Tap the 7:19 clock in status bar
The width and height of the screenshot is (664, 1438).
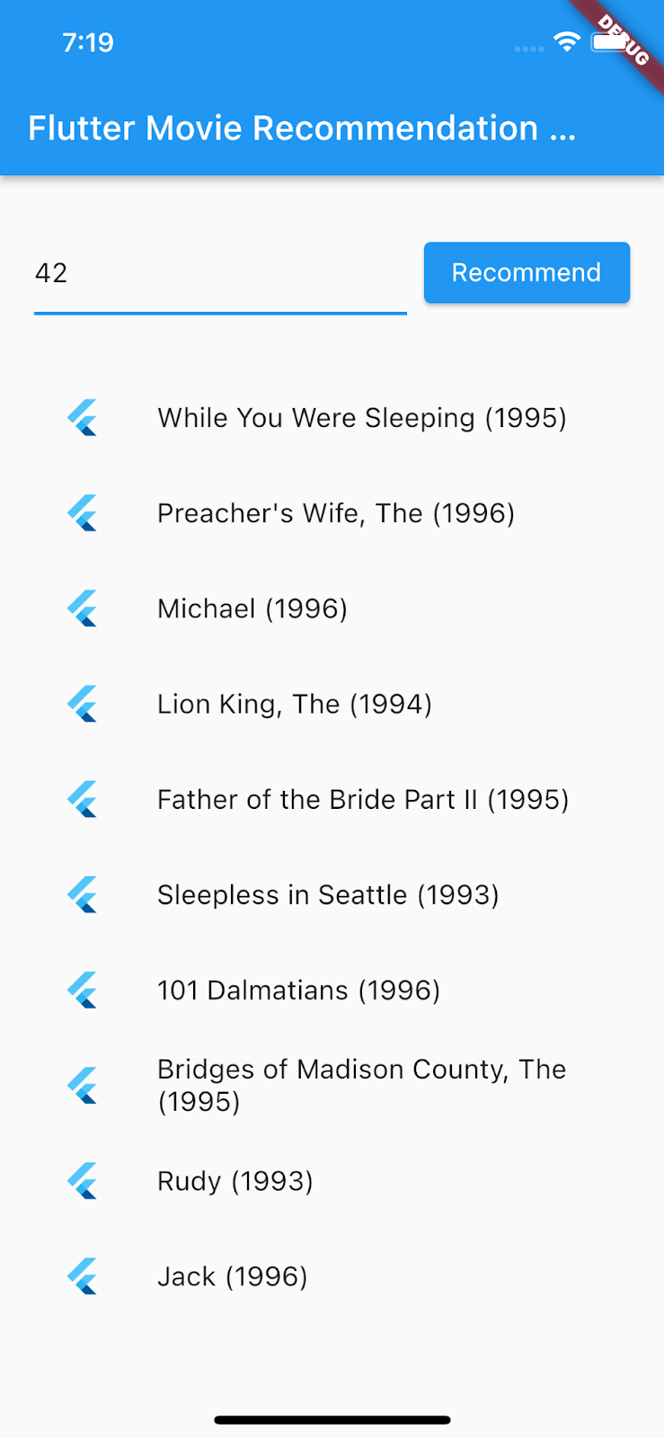click(x=88, y=42)
